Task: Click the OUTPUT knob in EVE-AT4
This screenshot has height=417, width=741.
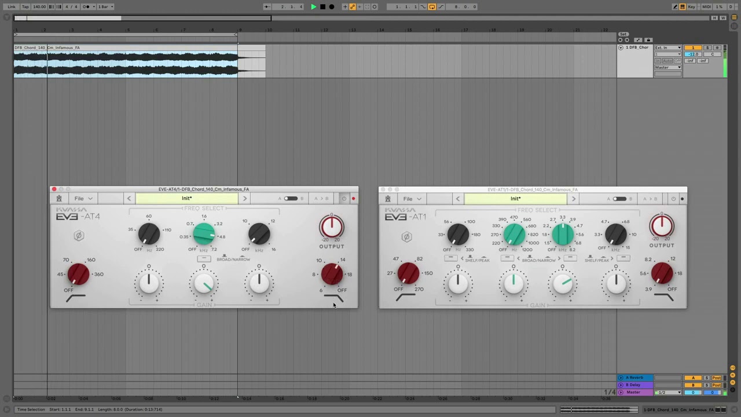Action: point(332,226)
